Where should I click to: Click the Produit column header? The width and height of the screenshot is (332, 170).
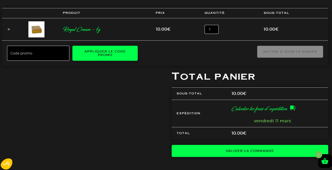[72, 13]
